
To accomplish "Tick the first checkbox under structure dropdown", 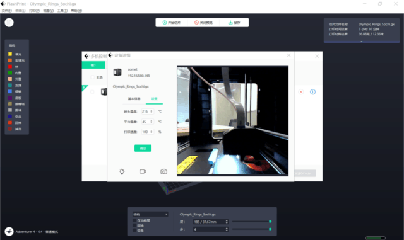I will pyautogui.click(x=134, y=220).
